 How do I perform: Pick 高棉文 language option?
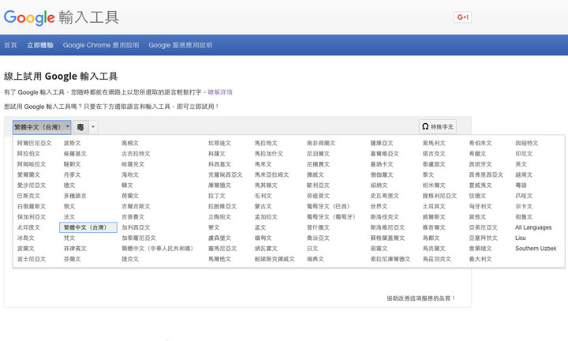tap(130, 143)
